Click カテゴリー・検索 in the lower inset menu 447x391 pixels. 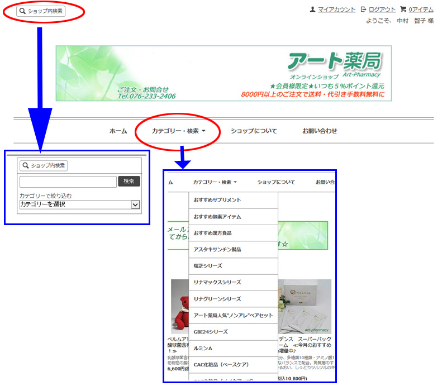(x=215, y=182)
